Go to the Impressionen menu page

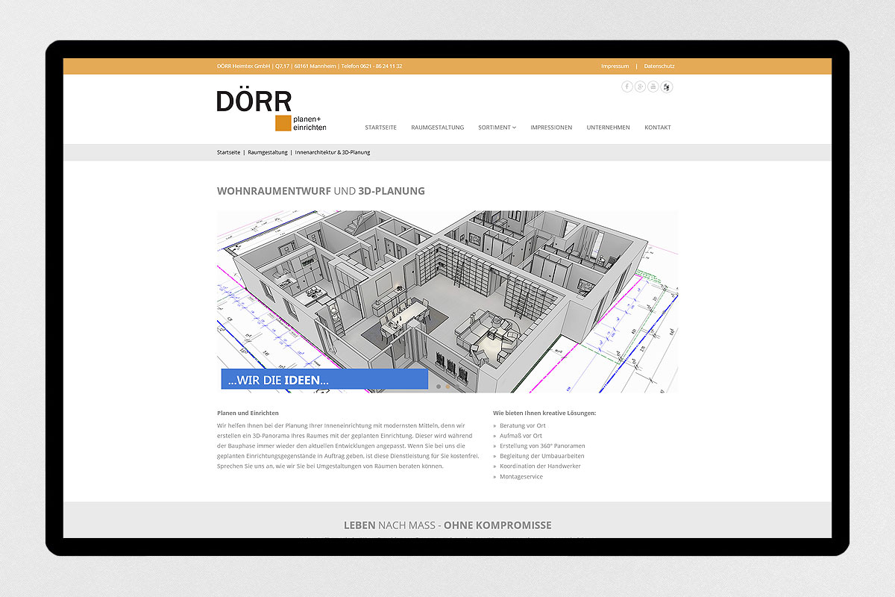551,128
